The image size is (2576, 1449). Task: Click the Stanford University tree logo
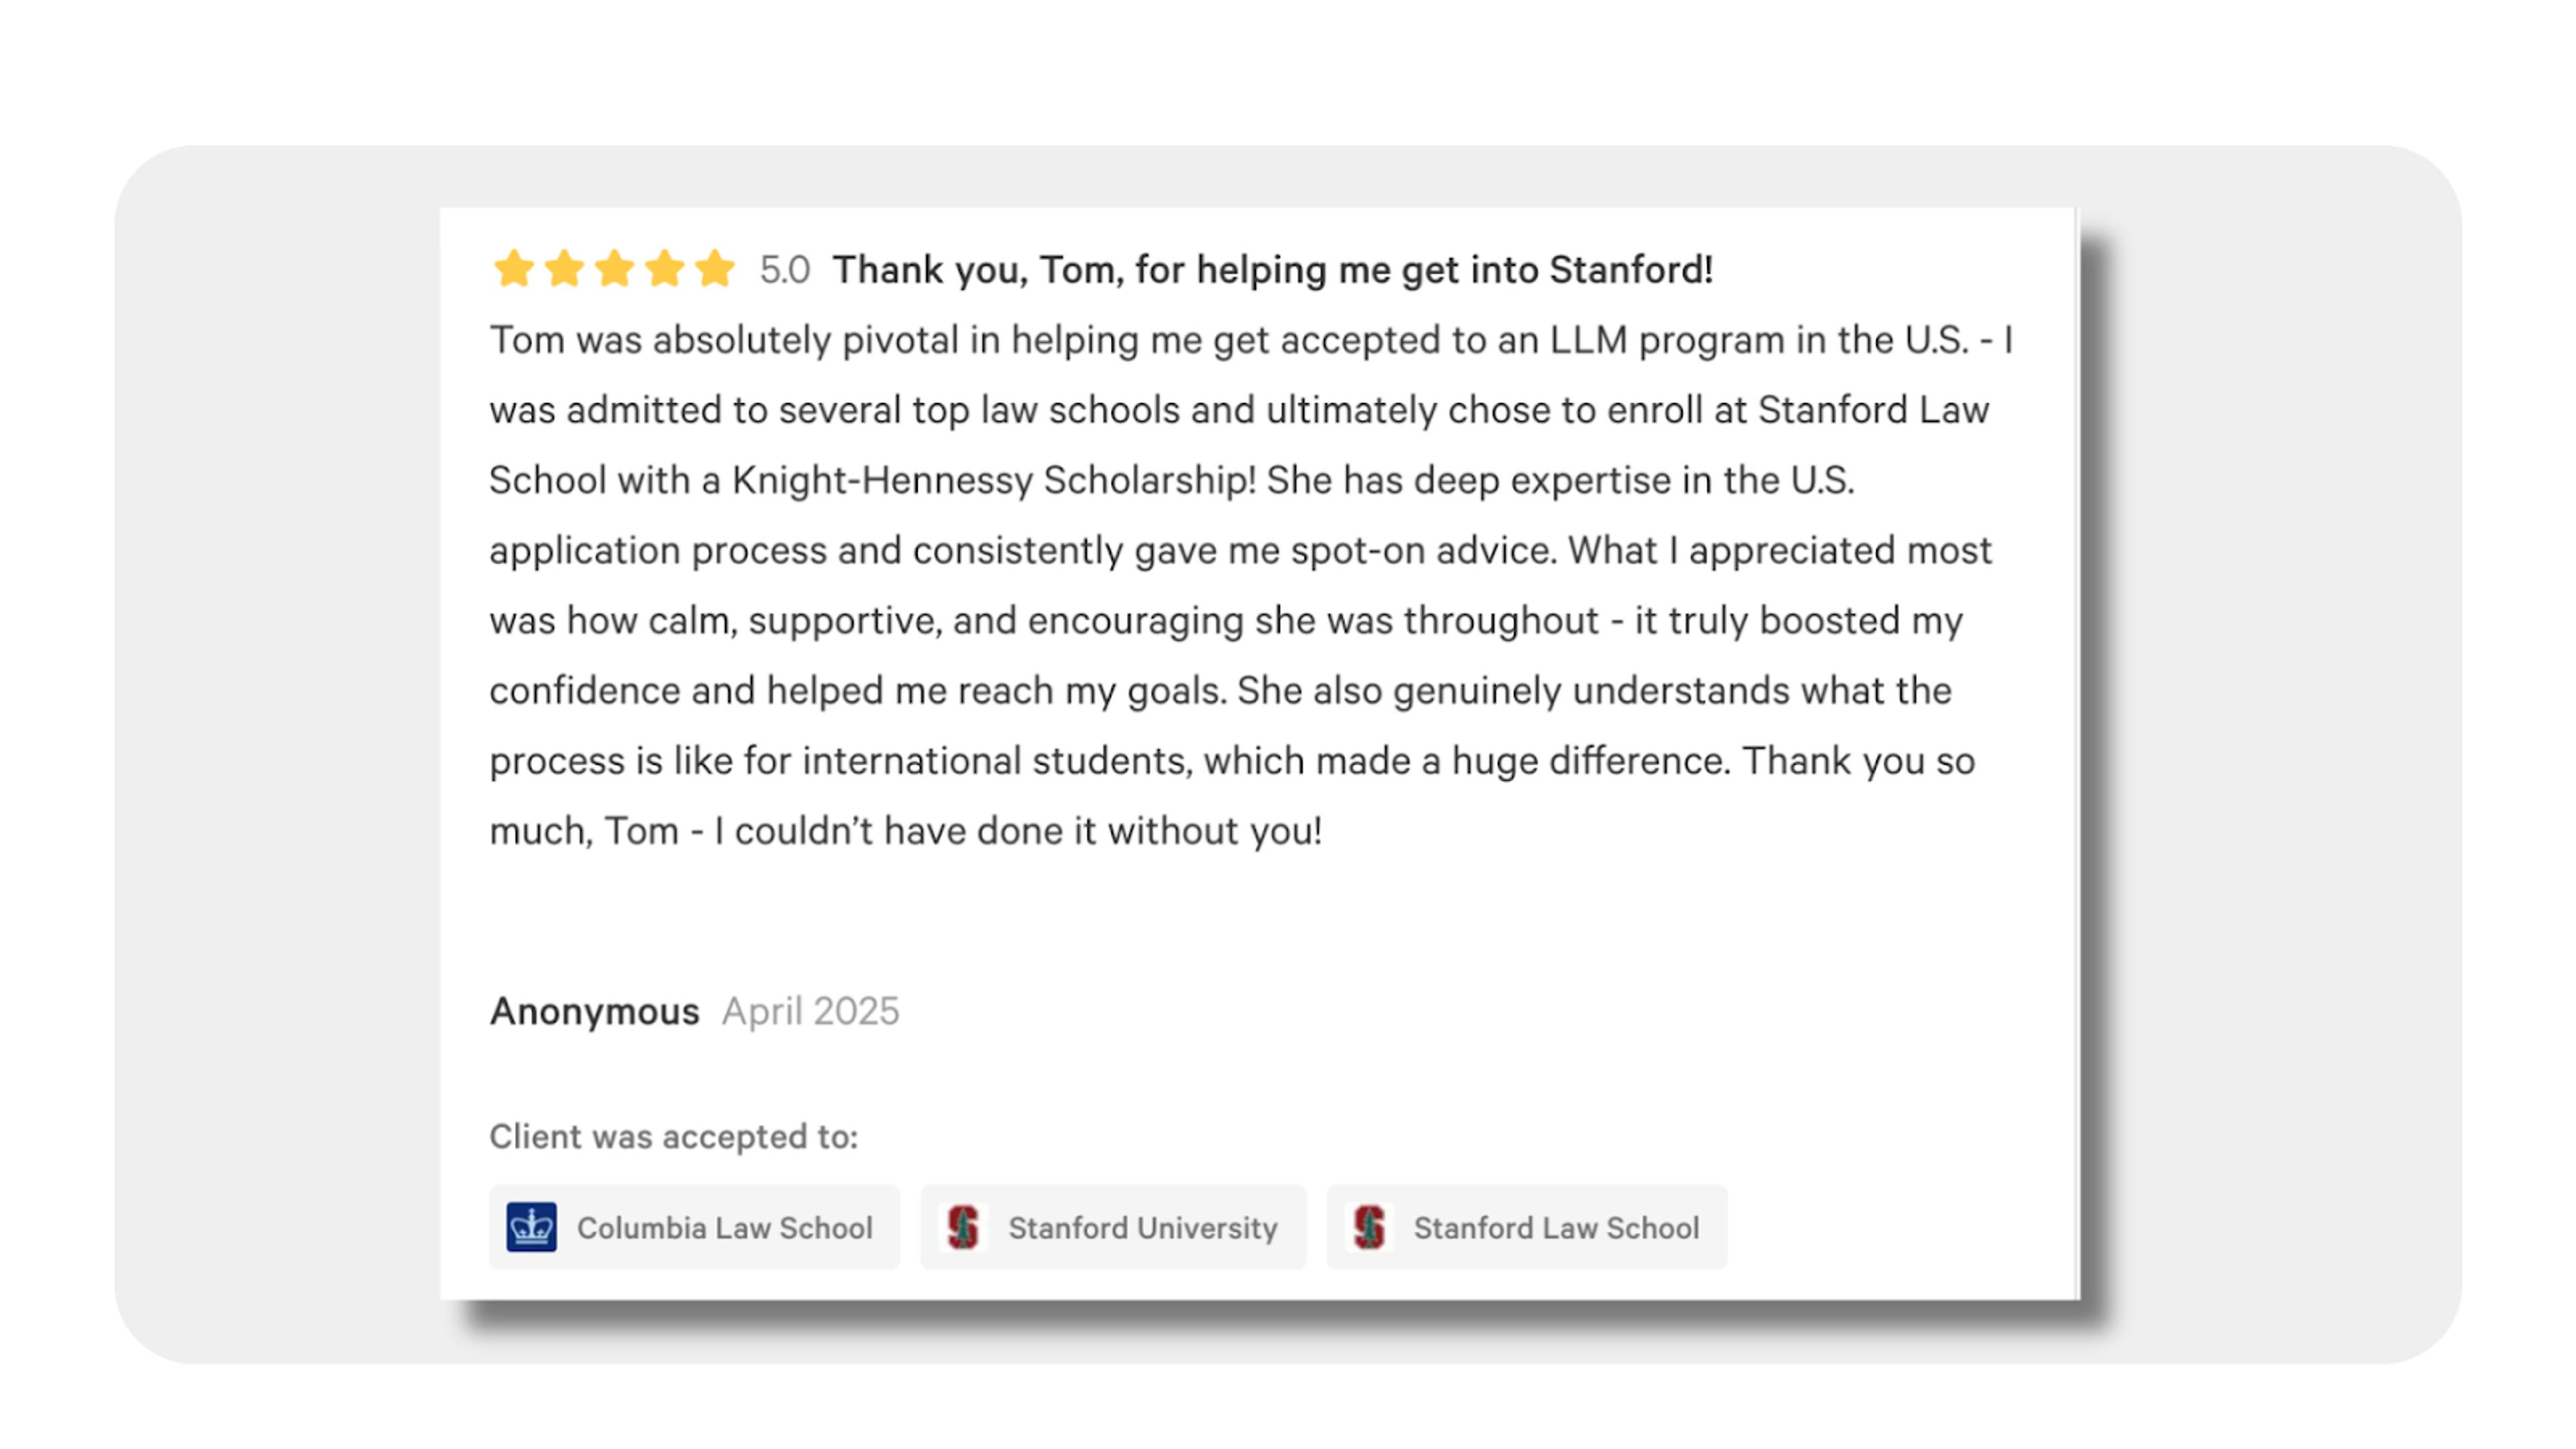[x=963, y=1227]
